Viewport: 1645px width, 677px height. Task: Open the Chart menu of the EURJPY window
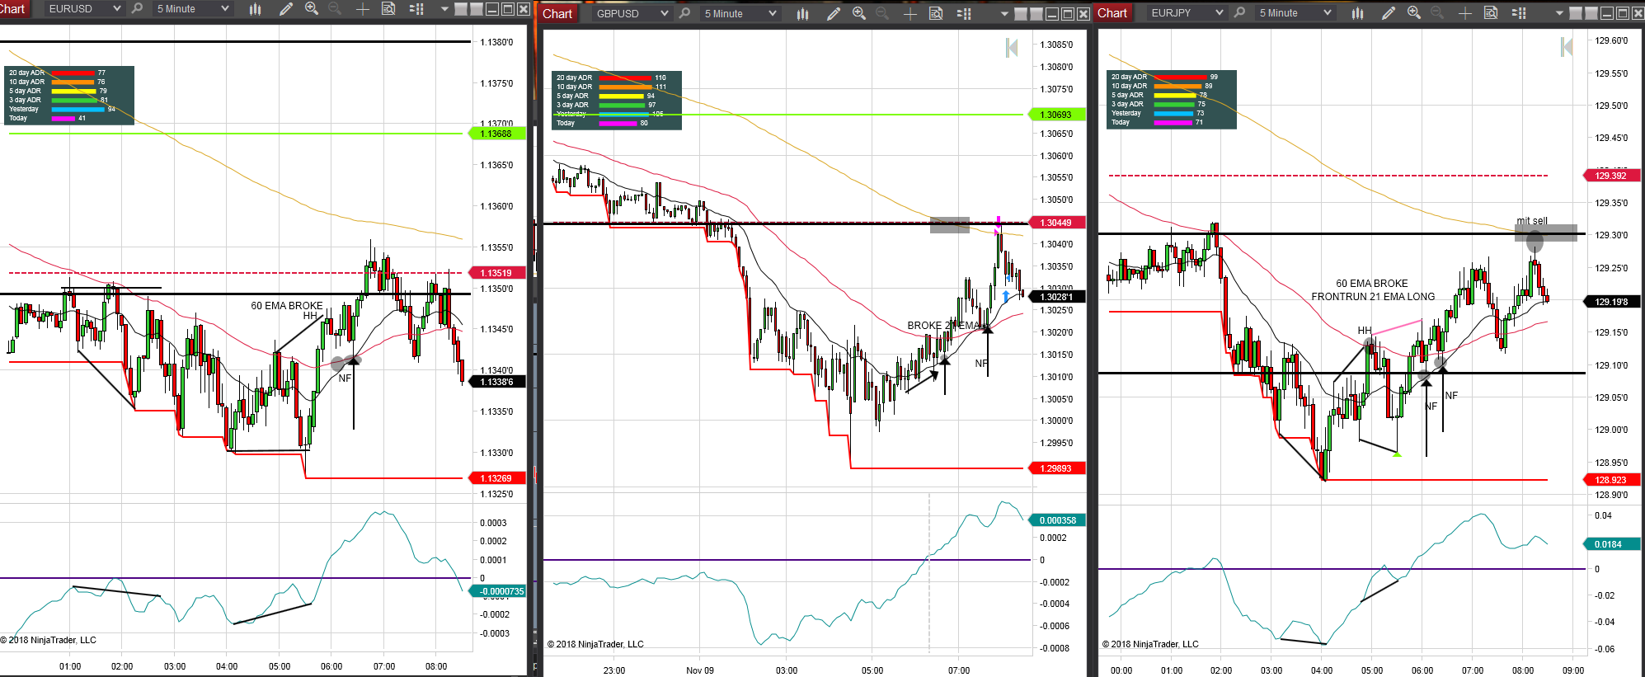[1112, 12]
